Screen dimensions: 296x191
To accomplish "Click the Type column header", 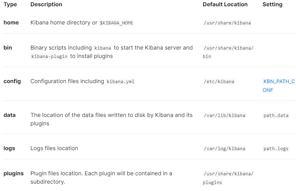I will tap(10, 4).
